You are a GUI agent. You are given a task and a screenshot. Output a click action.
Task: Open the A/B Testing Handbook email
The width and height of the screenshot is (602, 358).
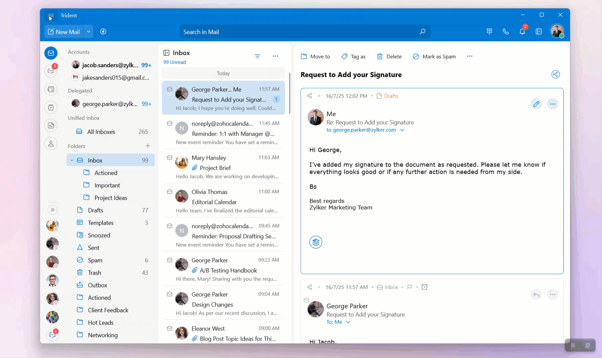223,269
